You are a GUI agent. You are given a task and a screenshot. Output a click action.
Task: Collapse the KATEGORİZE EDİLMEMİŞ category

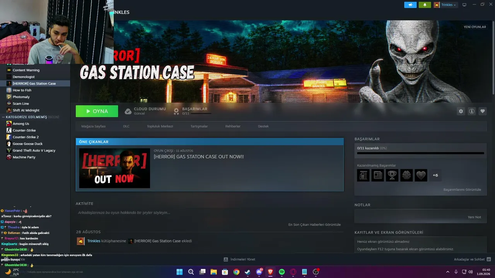coord(3,117)
